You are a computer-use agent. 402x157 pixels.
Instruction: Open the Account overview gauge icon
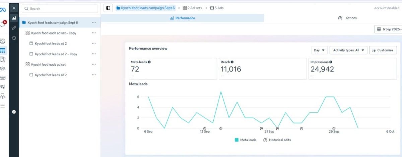pyautogui.click(x=3, y=42)
